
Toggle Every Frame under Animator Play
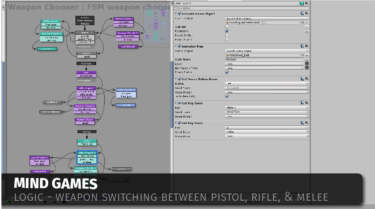coord(227,72)
